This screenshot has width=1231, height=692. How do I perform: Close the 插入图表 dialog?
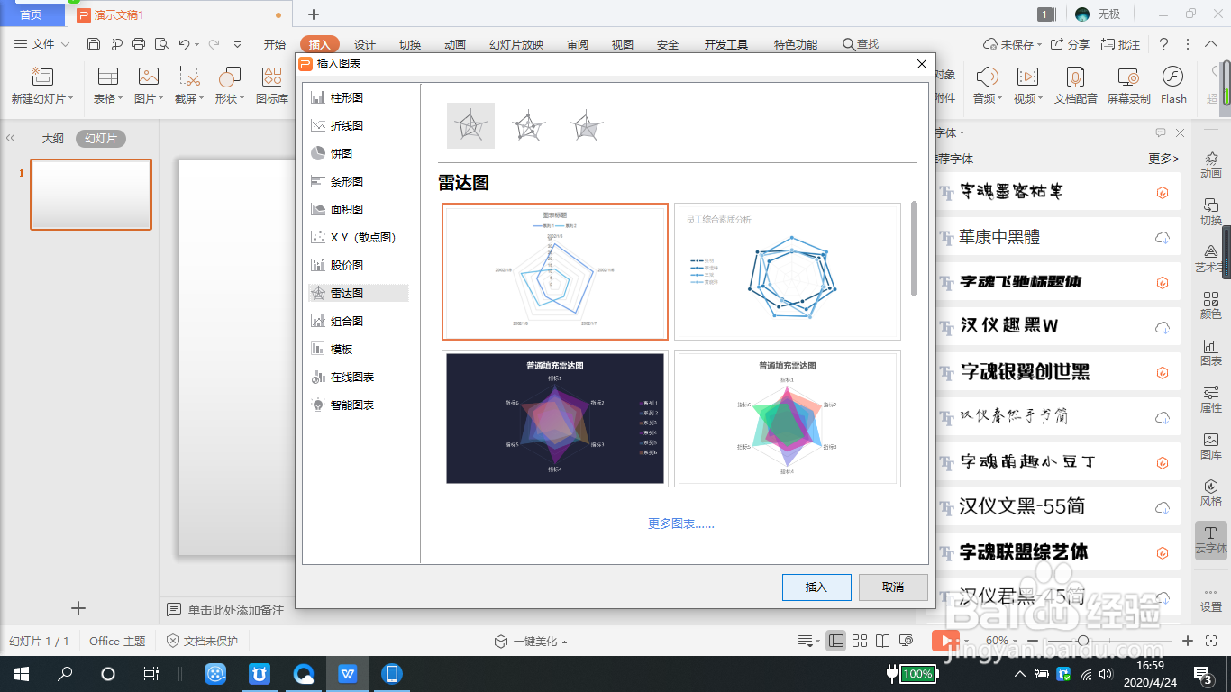pyautogui.click(x=921, y=64)
